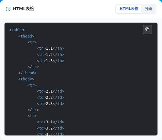
Task: Click the <td>2.3</td> code line
Action: [50, 104]
